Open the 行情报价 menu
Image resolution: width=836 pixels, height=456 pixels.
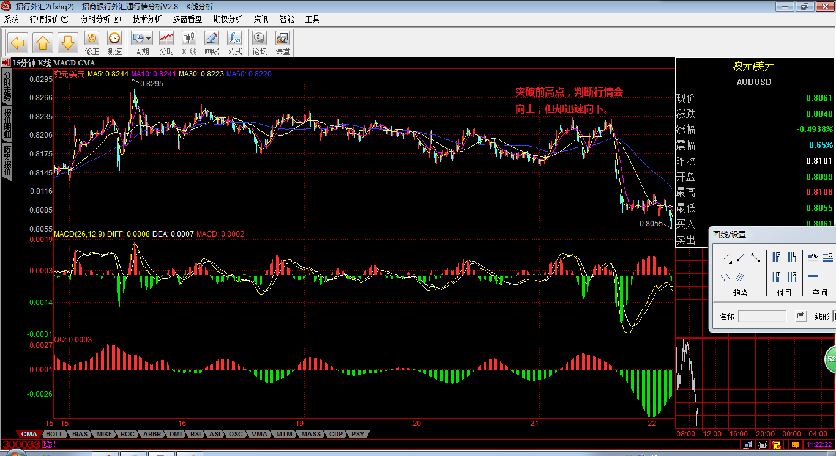[50, 19]
